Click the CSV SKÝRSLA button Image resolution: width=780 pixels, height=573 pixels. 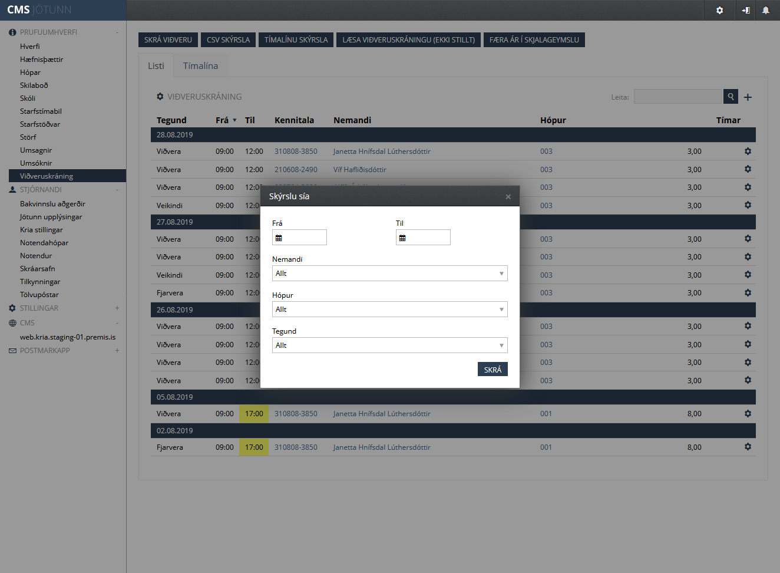(x=228, y=40)
